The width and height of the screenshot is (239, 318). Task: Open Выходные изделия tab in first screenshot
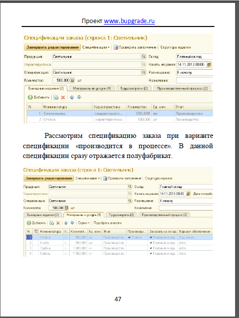pyautogui.click(x=46, y=88)
